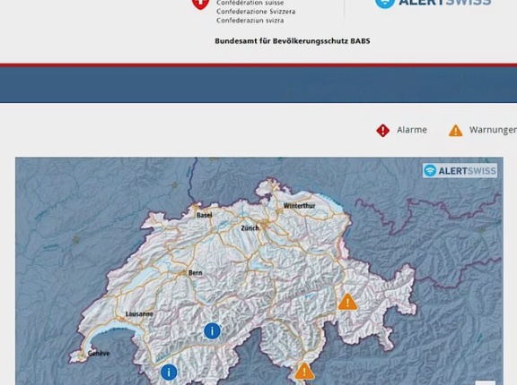Screen dimensions: 517x385
Task: Click the Confederazione Svizzera text
Action: (256, 12)
